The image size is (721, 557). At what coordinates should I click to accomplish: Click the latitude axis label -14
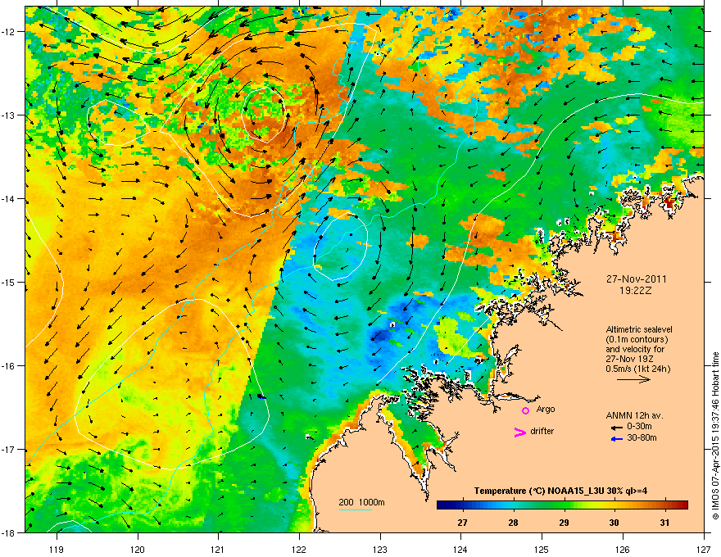(9, 199)
